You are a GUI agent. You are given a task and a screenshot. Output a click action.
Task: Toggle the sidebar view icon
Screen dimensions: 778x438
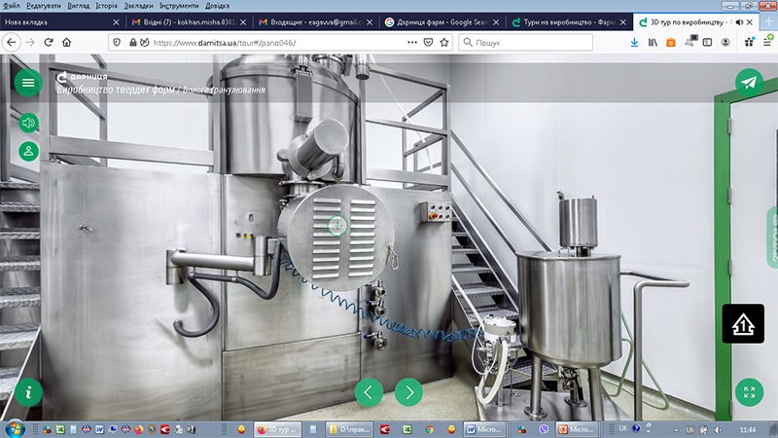708,43
